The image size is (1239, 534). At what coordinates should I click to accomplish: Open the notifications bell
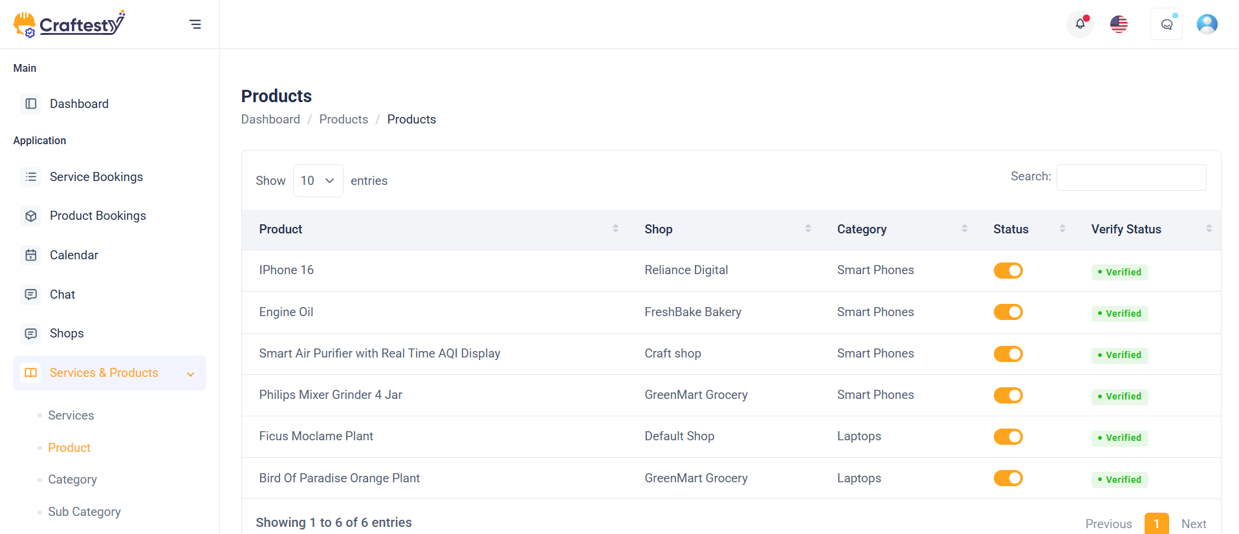coord(1080,25)
